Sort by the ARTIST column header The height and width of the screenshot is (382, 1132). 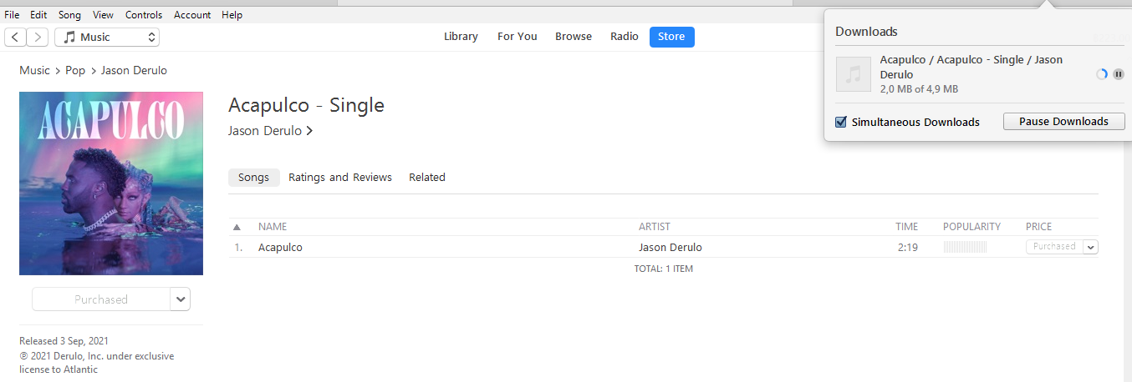pos(655,227)
